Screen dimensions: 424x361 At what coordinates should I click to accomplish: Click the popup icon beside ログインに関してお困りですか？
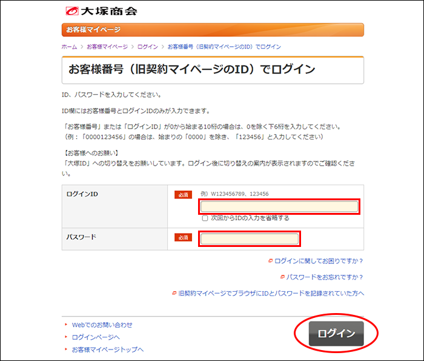[270, 261]
